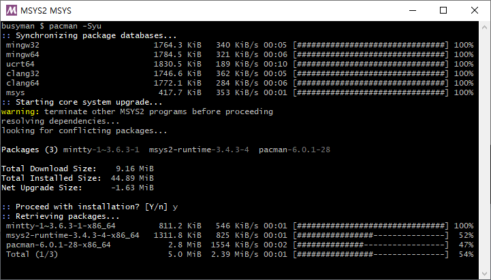Viewport: 491px width, 280px height.
Task: Click the 'Total Download Size:' label
Action: point(49,169)
